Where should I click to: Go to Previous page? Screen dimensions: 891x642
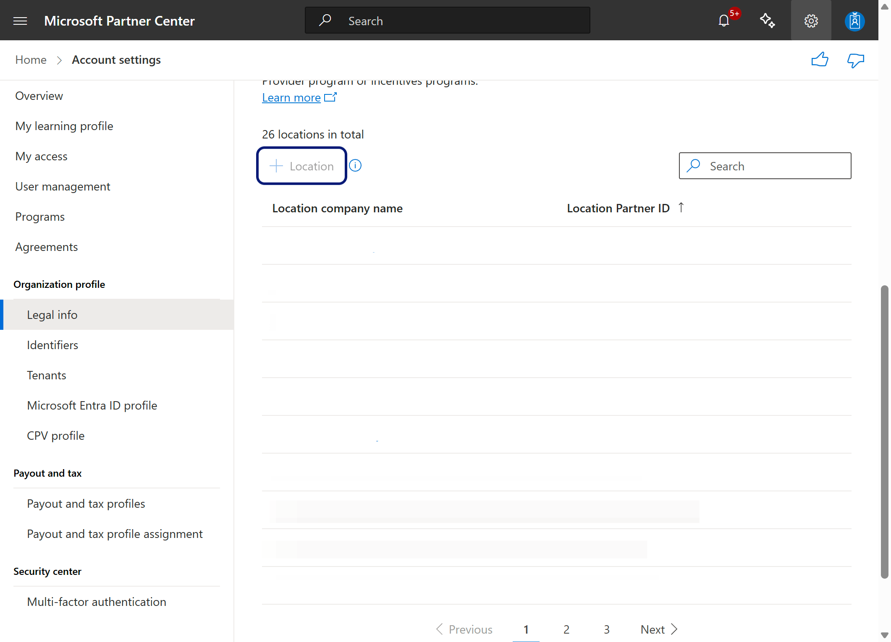coord(464,629)
